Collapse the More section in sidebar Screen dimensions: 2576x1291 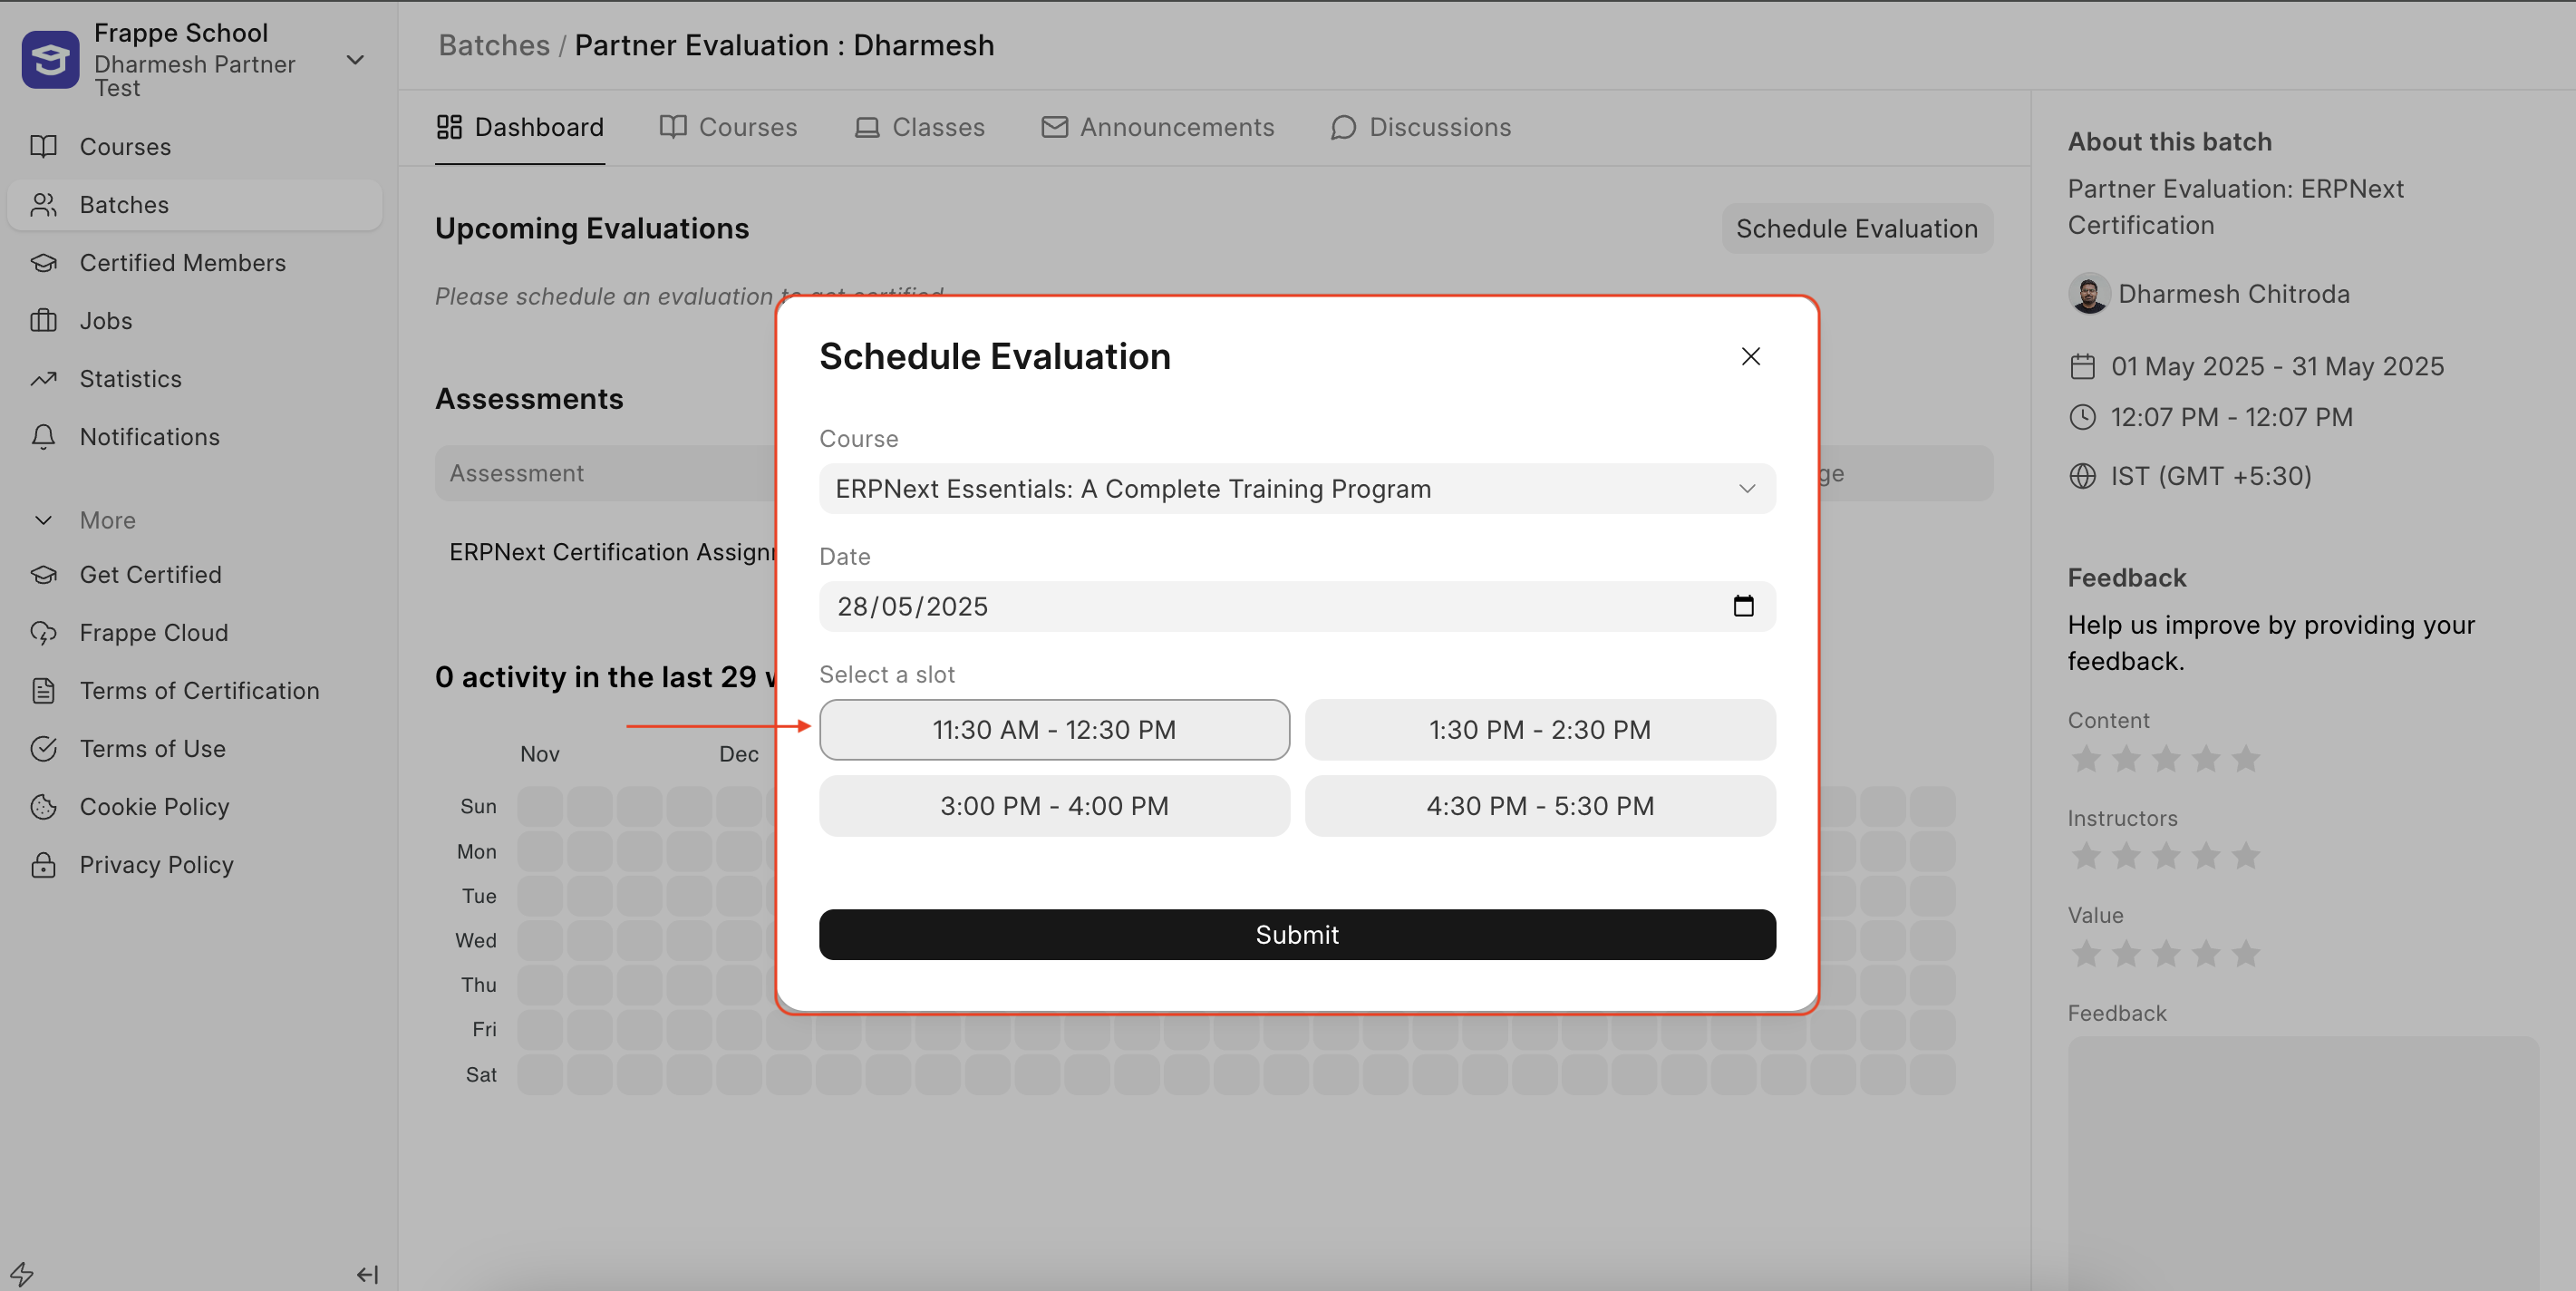pos(85,520)
